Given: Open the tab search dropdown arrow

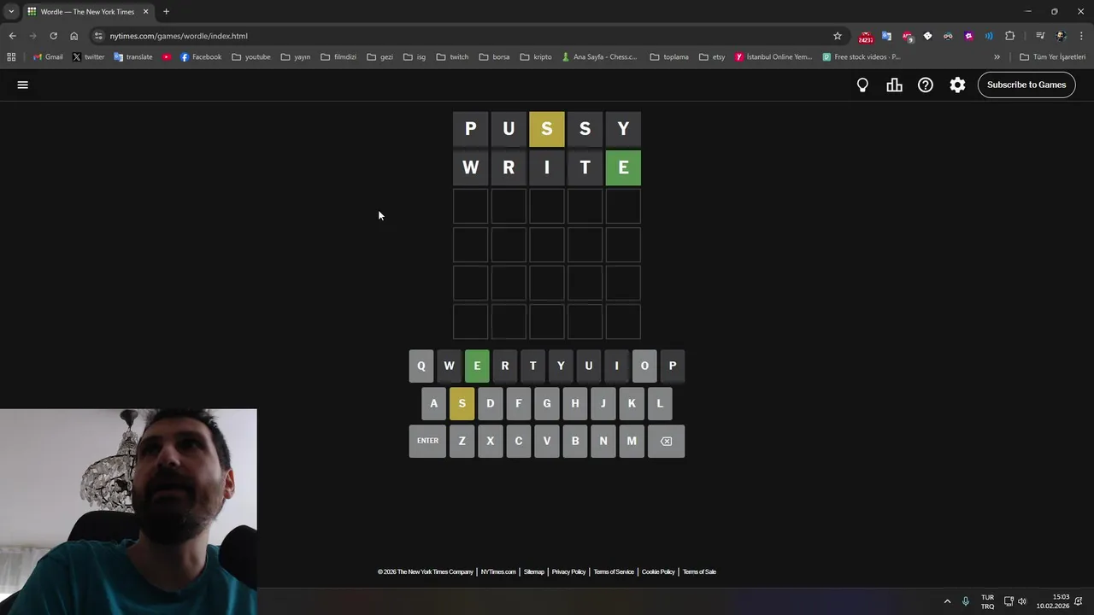Looking at the screenshot, I should tap(11, 11).
